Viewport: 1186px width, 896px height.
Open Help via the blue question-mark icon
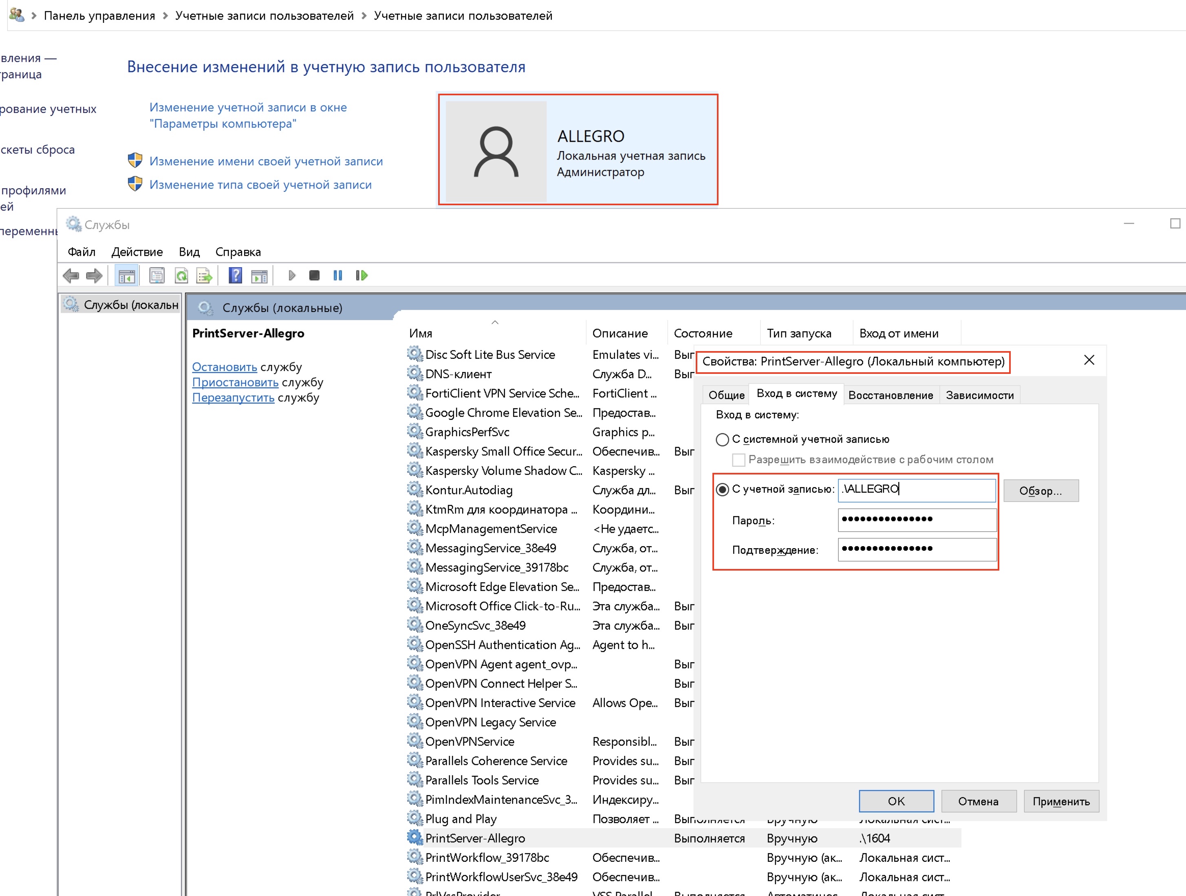236,275
